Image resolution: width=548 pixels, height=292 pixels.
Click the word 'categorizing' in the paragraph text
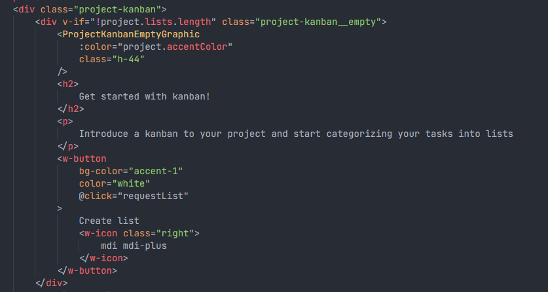359,134
